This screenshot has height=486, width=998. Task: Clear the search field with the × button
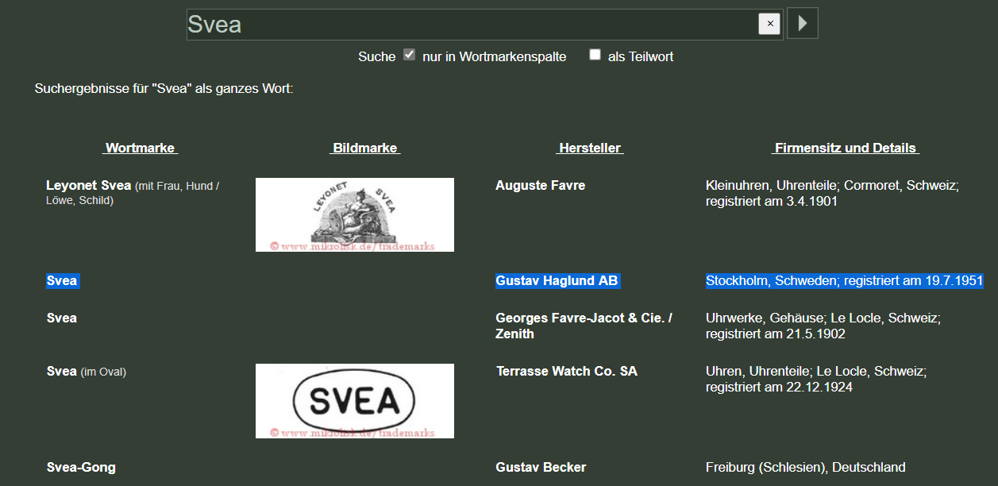point(769,24)
